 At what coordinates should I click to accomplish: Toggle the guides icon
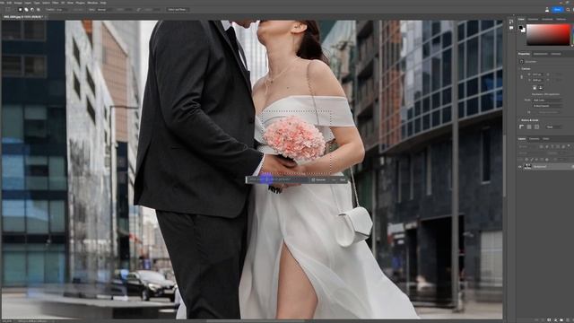point(536,127)
